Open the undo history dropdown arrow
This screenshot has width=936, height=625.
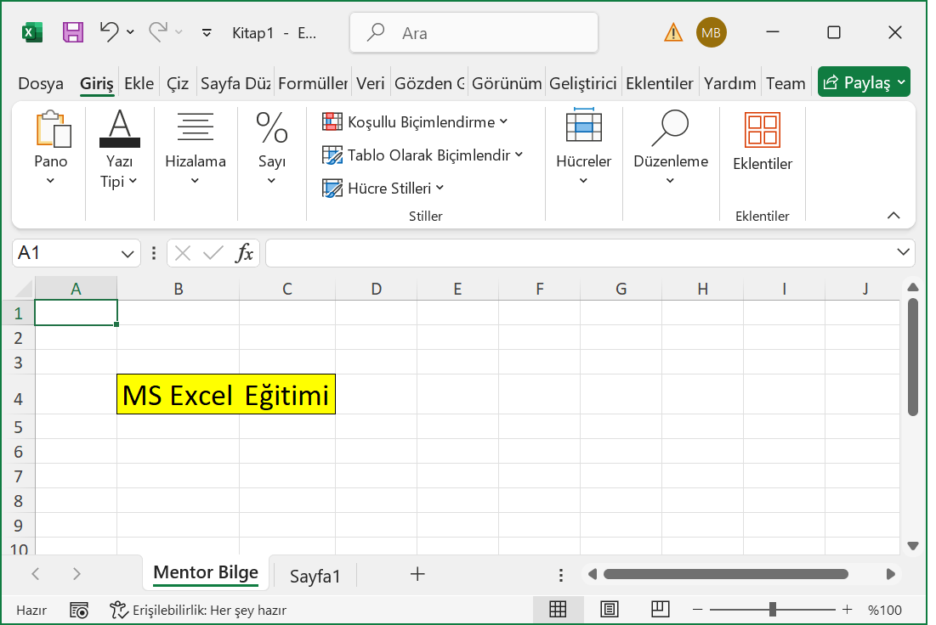[x=130, y=32]
